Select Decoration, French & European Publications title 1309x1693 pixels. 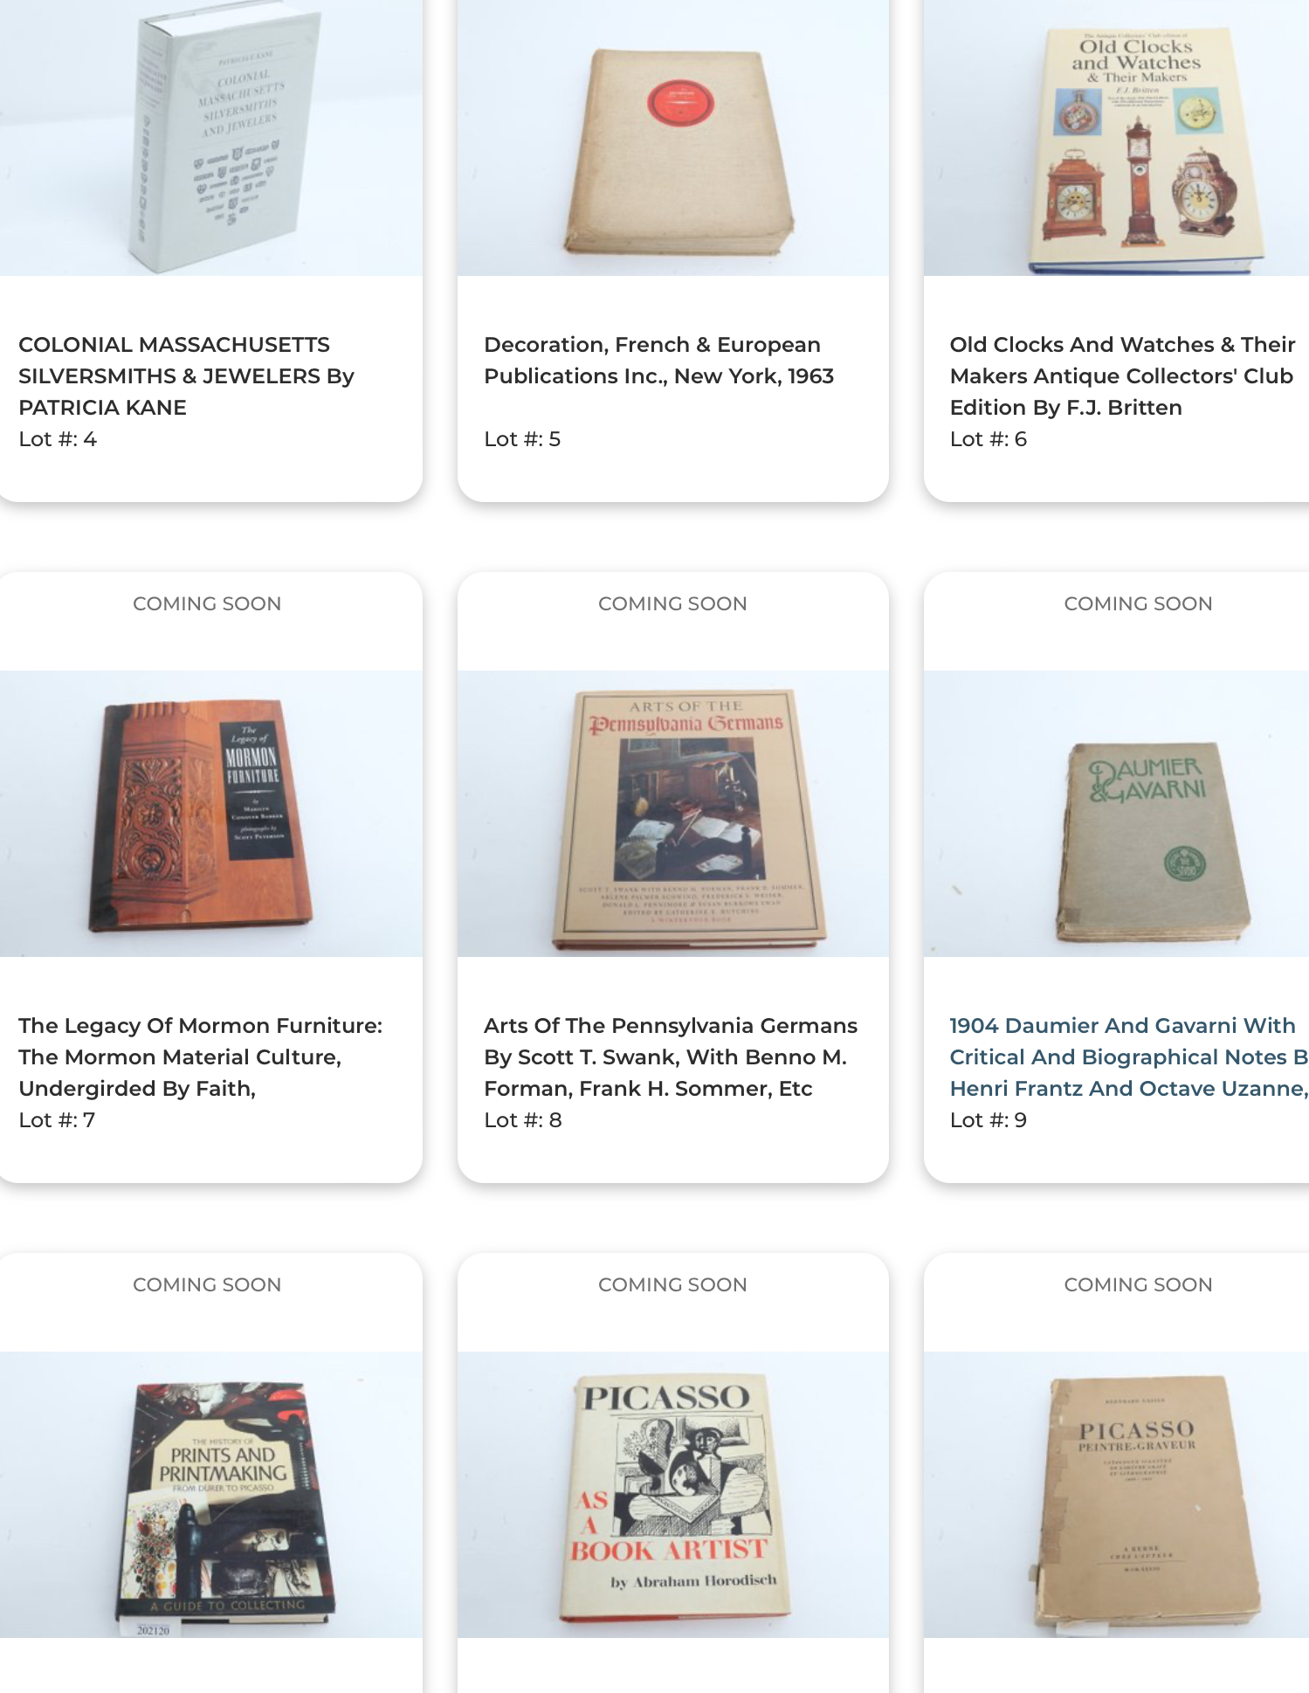click(x=658, y=360)
